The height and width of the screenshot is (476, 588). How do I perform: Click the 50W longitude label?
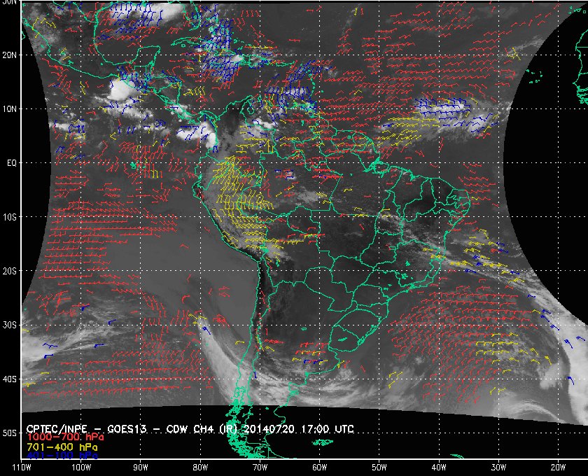[379, 467]
